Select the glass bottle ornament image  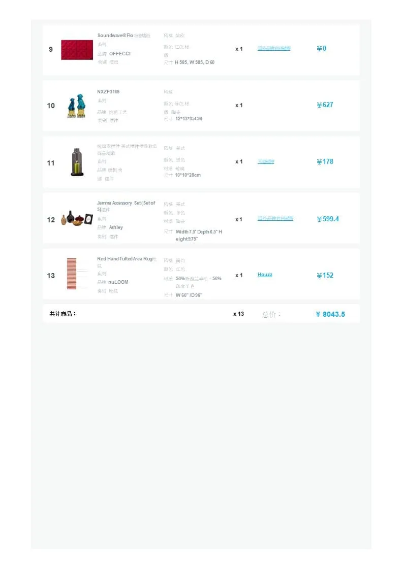pyautogui.click(x=77, y=162)
